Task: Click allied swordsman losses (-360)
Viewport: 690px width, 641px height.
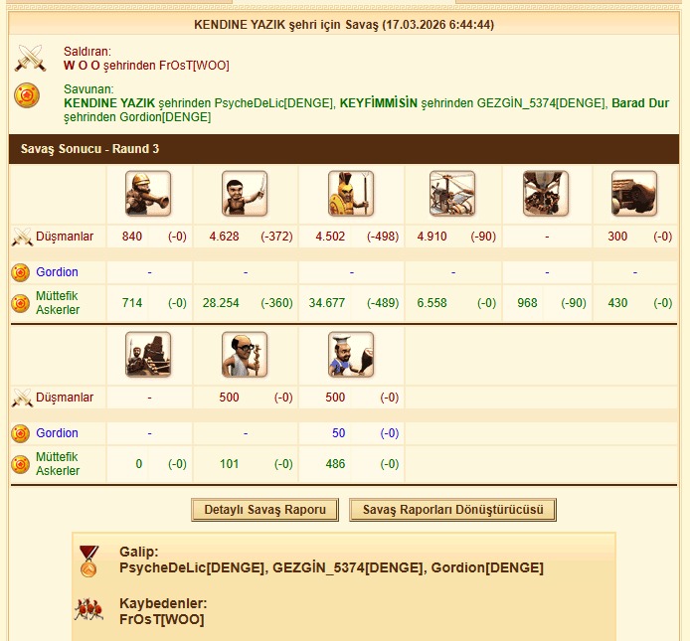Action: click(x=276, y=303)
